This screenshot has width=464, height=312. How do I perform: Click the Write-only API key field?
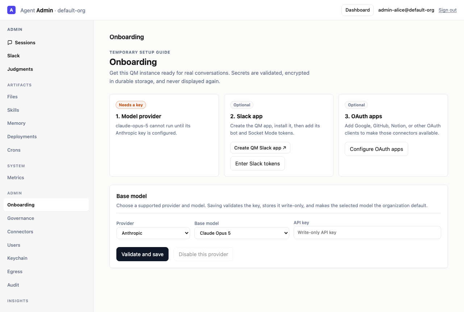coord(367,233)
